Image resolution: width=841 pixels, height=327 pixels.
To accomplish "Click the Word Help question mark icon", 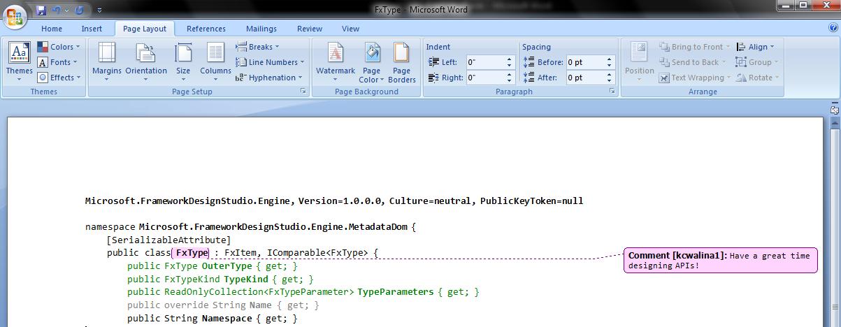I will click(x=833, y=29).
